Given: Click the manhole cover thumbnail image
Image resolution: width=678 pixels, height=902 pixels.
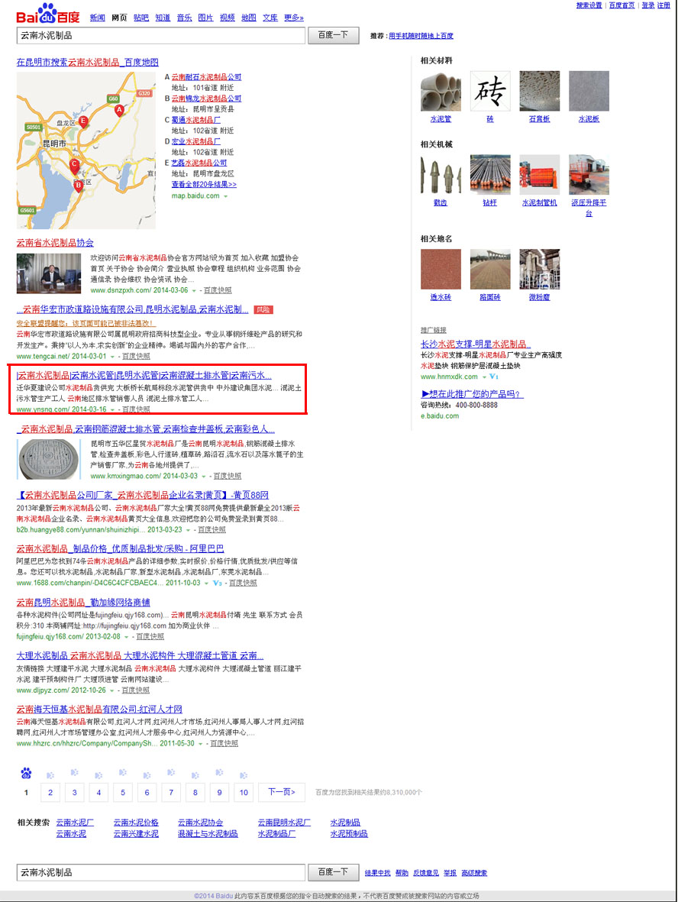Looking at the screenshot, I should (x=49, y=459).
